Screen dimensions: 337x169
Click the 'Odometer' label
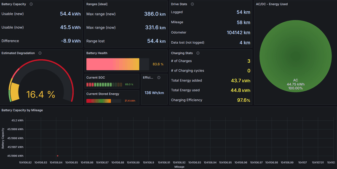[x=179, y=33]
